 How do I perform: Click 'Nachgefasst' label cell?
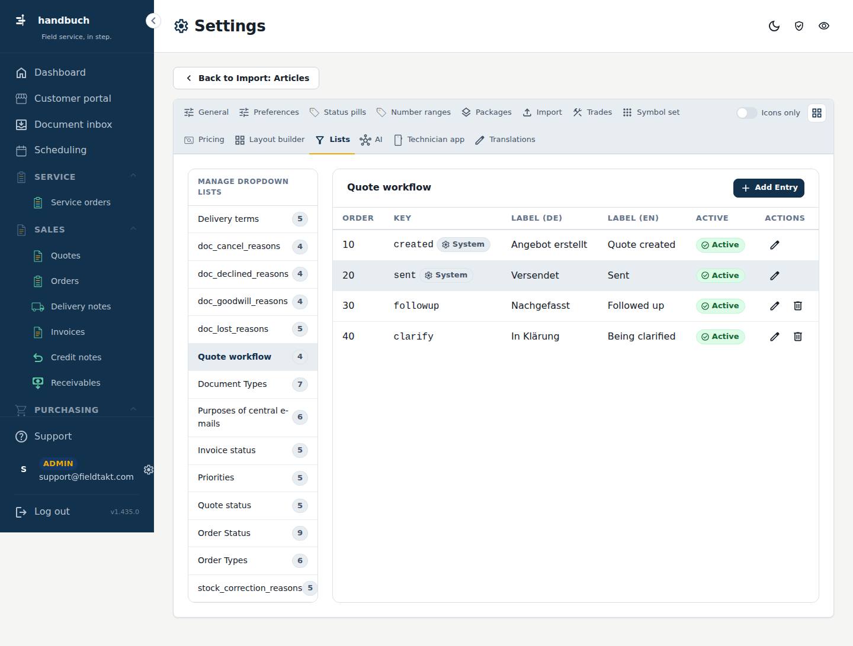pyautogui.click(x=540, y=306)
